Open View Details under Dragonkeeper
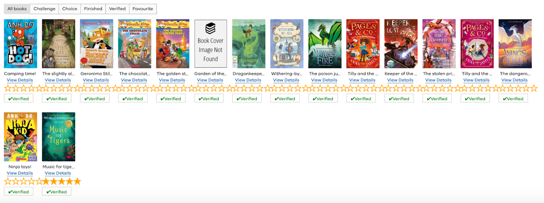This screenshot has height=203, width=544. click(248, 80)
